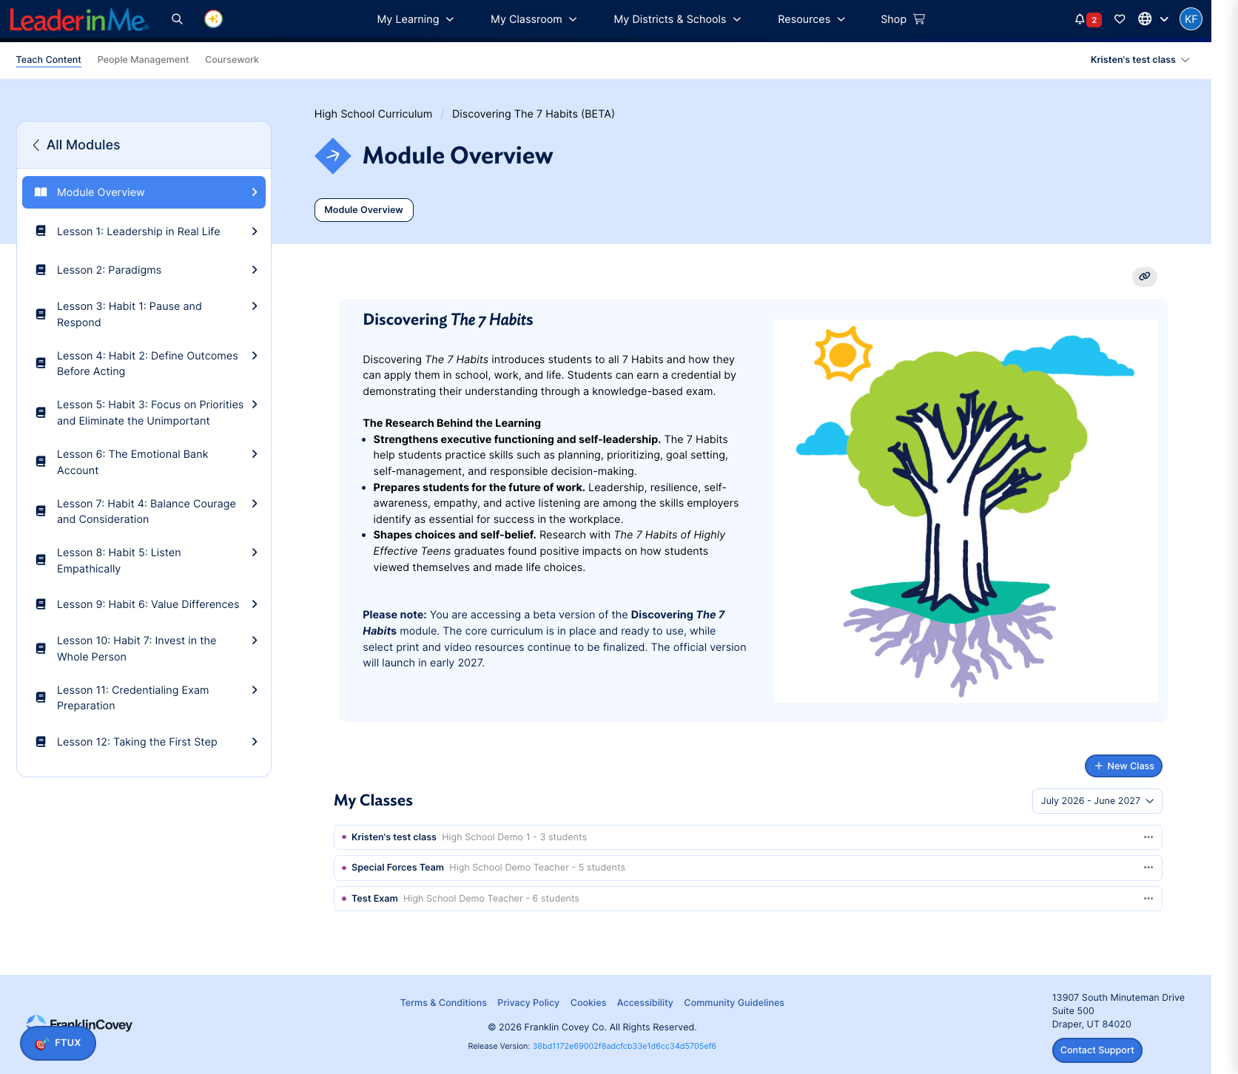The width and height of the screenshot is (1238, 1074).
Task: Open Lesson 10: Habit 7 Invest in Whole Person
Action: [x=144, y=649]
